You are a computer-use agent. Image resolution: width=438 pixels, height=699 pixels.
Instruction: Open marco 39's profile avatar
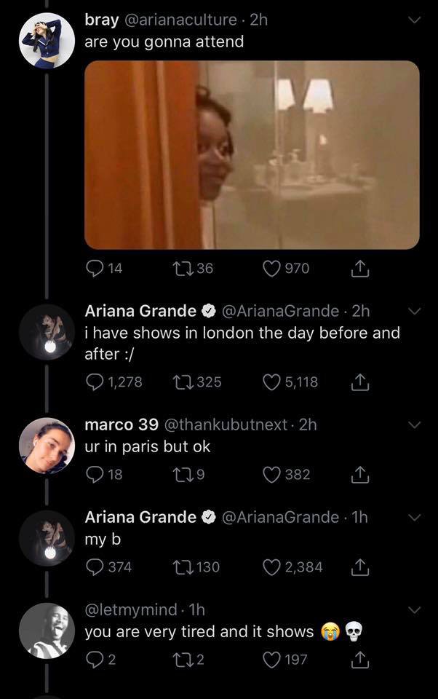coord(47,446)
